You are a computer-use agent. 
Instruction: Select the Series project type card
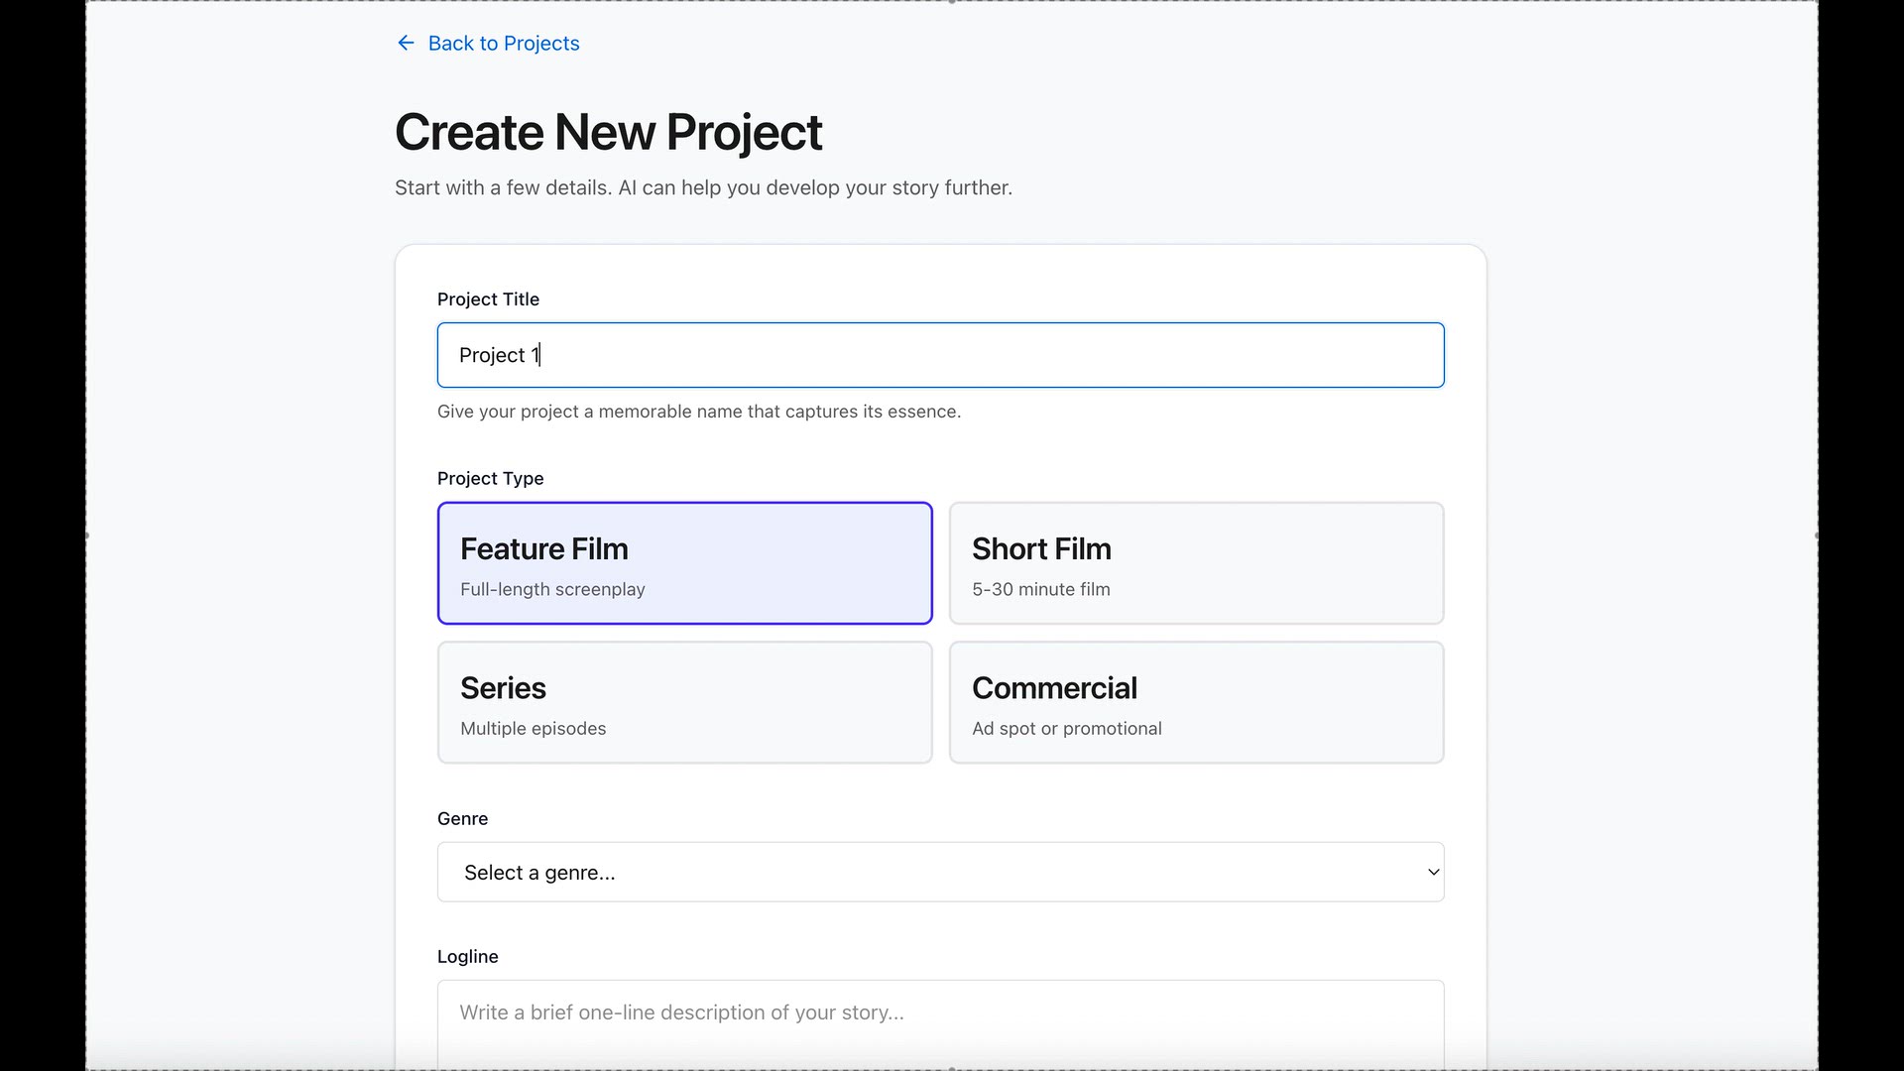coord(684,702)
